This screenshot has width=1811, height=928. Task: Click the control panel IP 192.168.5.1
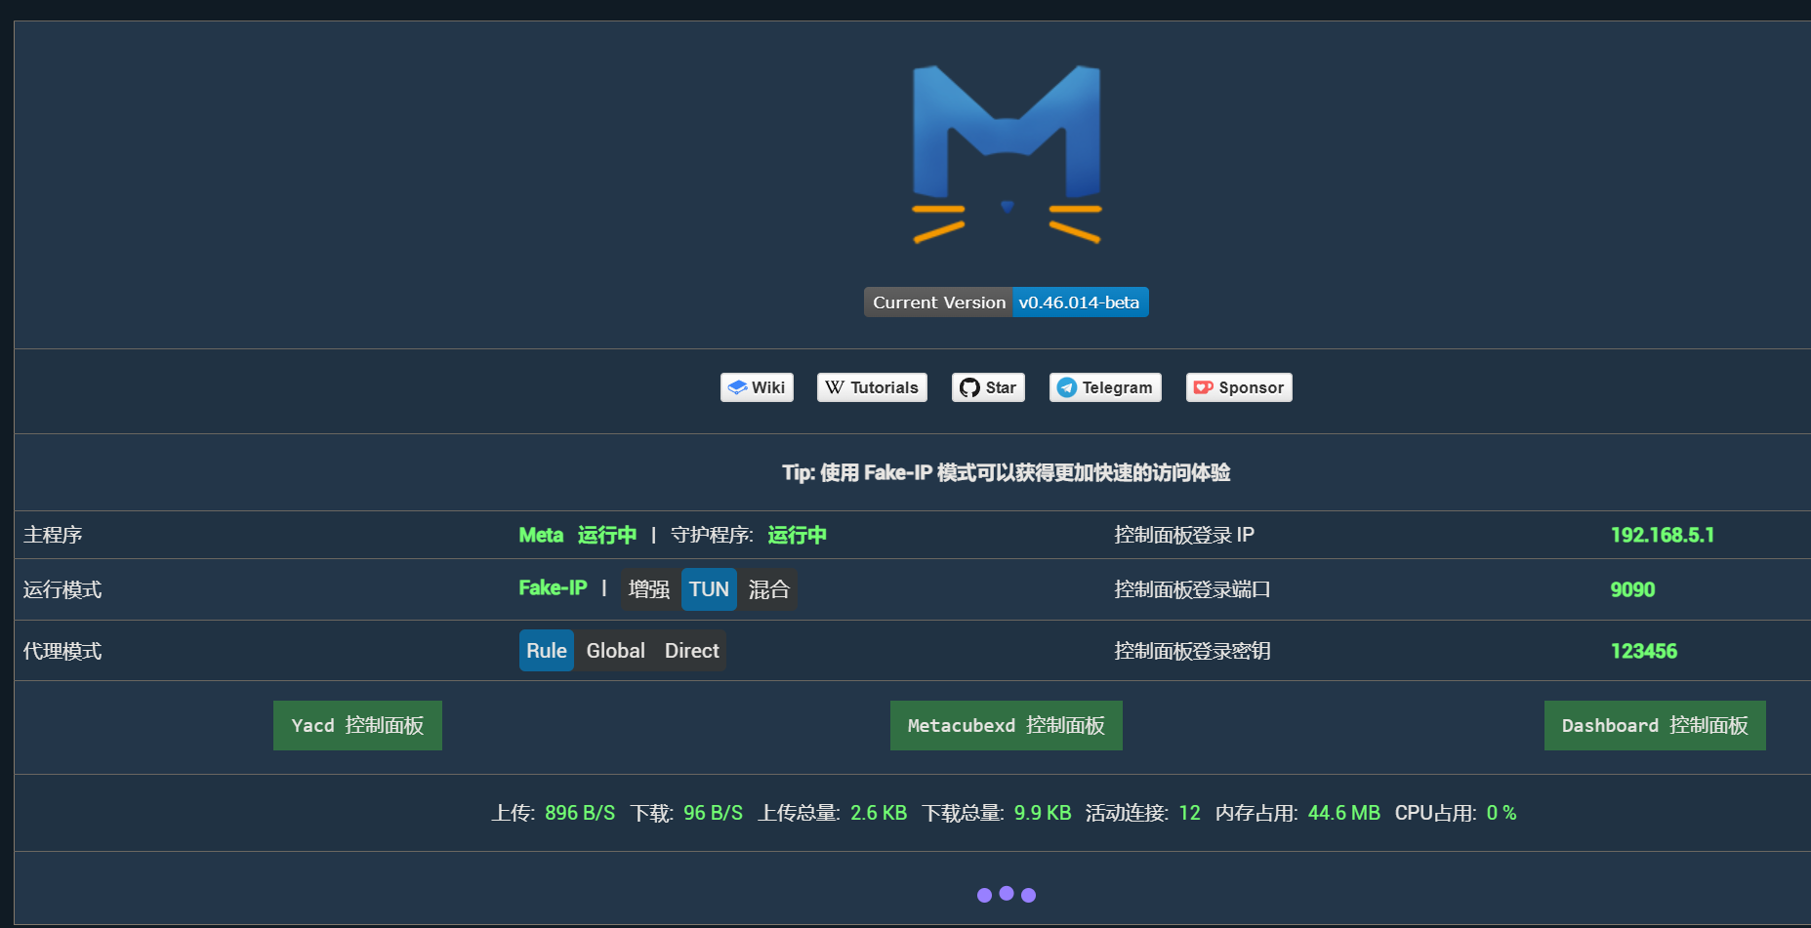1662,535
